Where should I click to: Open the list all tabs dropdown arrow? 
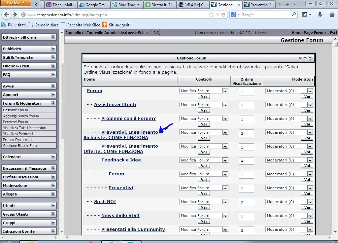294,4
